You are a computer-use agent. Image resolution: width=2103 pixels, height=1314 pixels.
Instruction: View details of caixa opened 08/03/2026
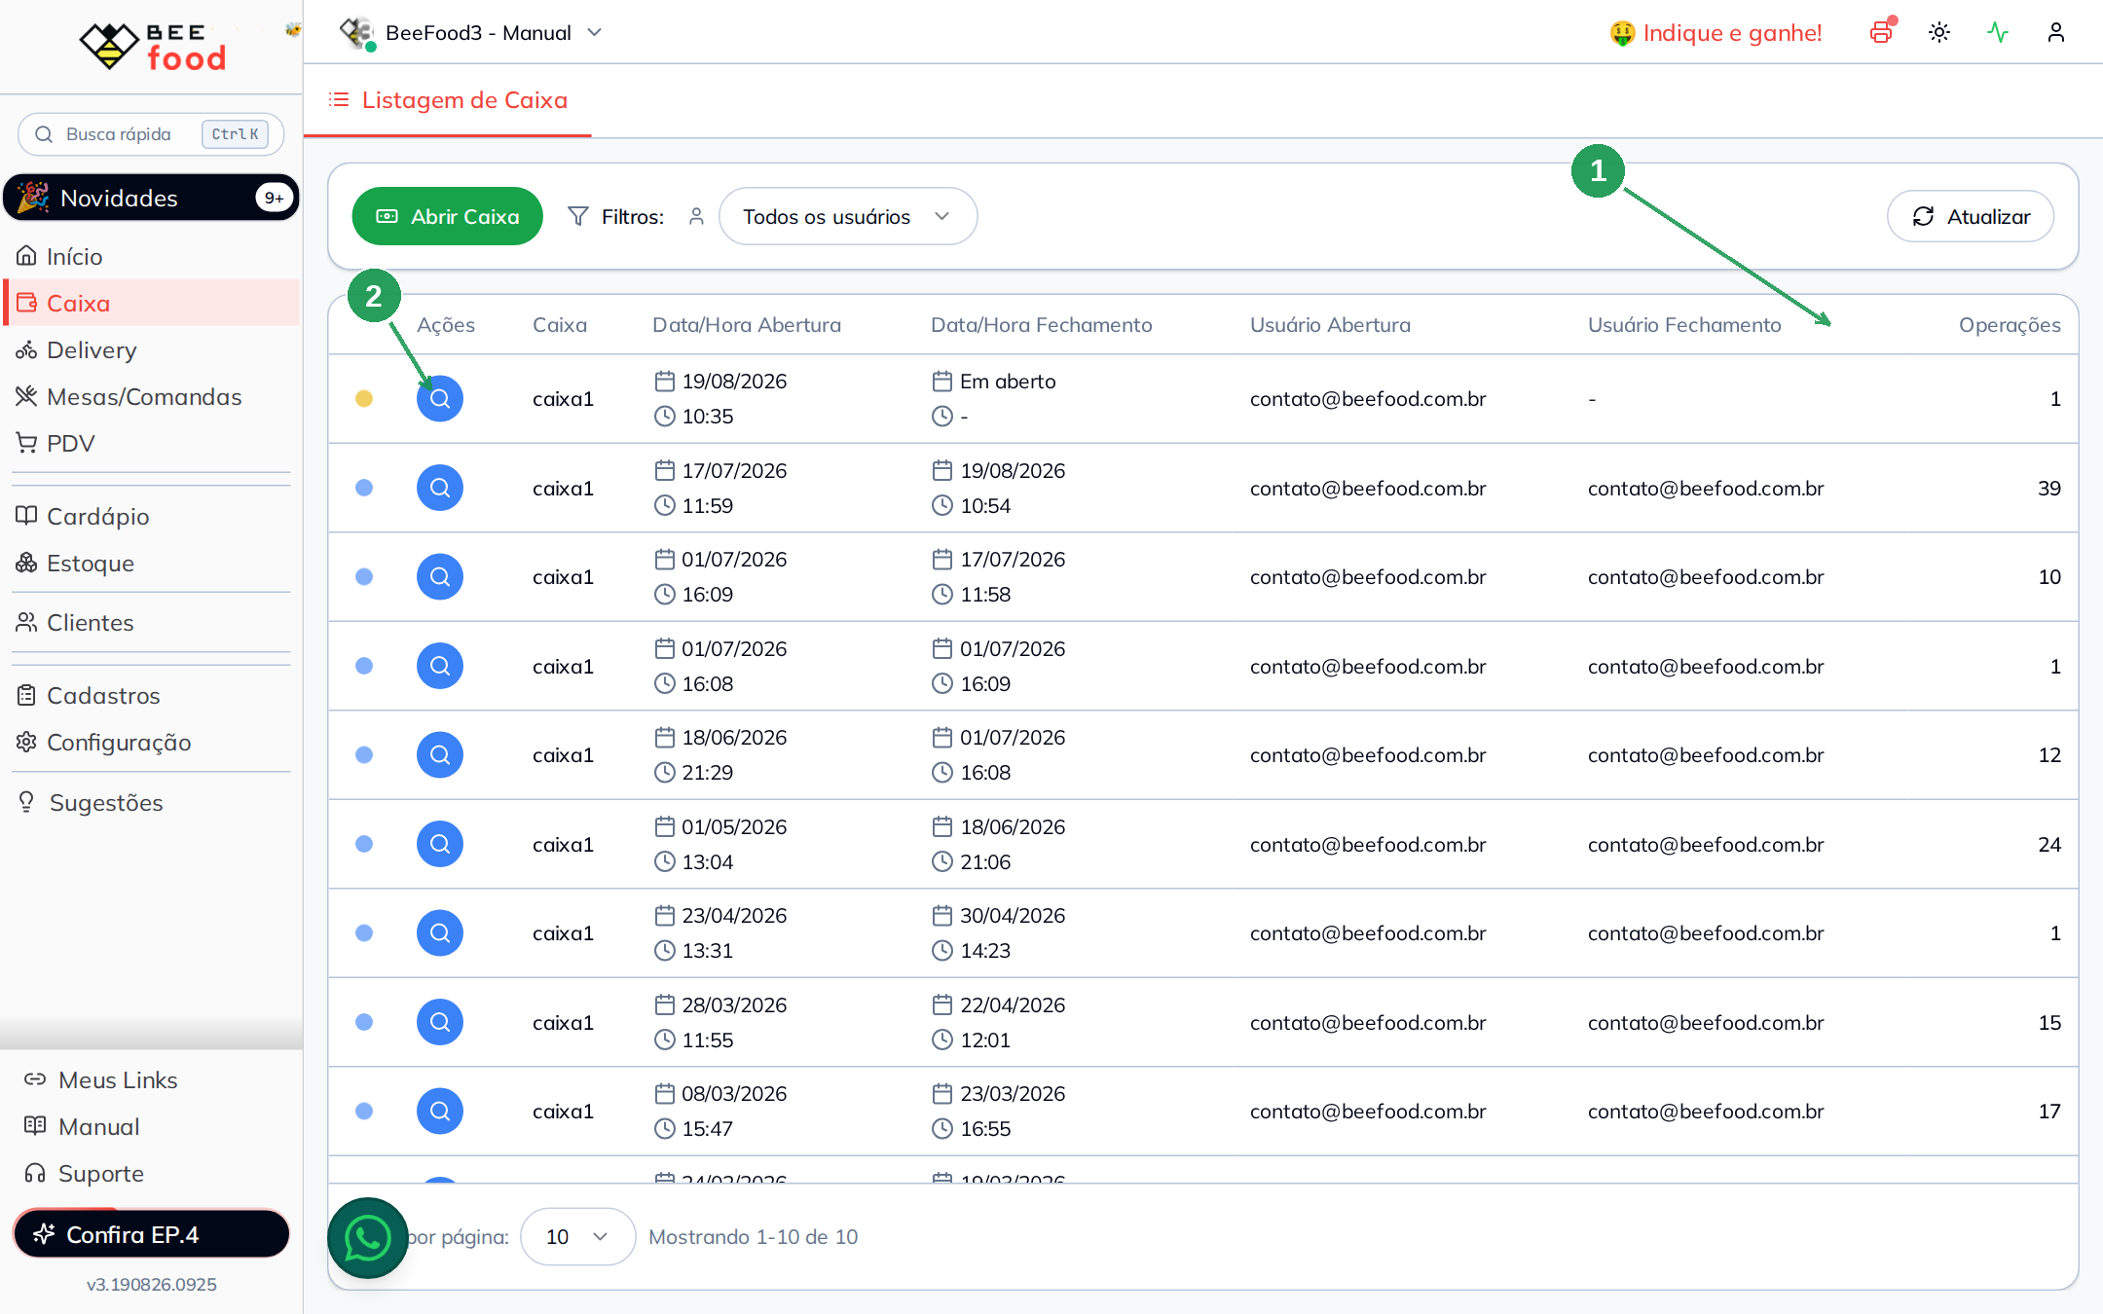(440, 1111)
